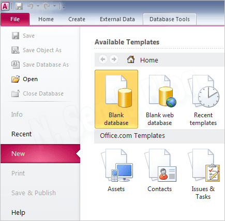Choose the Assets template icon
Viewport: 225px width, 221px height.
pos(117,165)
